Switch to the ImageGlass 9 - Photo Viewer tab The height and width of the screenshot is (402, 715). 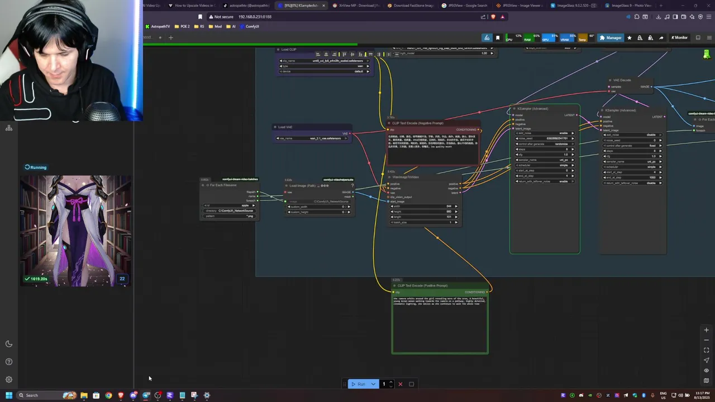(628, 6)
